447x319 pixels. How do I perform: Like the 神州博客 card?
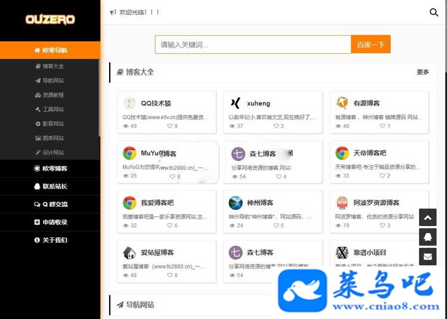tap(276, 225)
